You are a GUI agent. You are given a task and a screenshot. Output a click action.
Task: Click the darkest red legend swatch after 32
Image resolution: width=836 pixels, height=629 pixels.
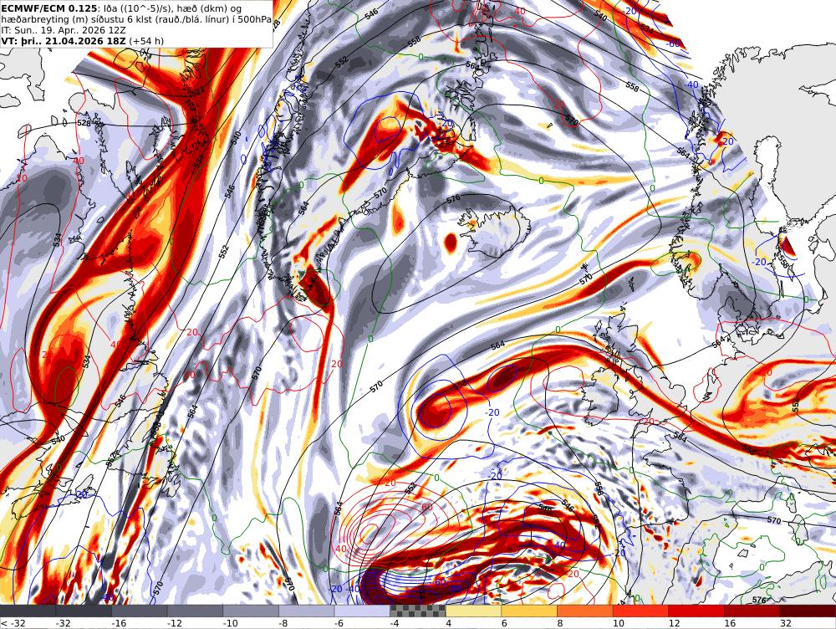(808, 611)
